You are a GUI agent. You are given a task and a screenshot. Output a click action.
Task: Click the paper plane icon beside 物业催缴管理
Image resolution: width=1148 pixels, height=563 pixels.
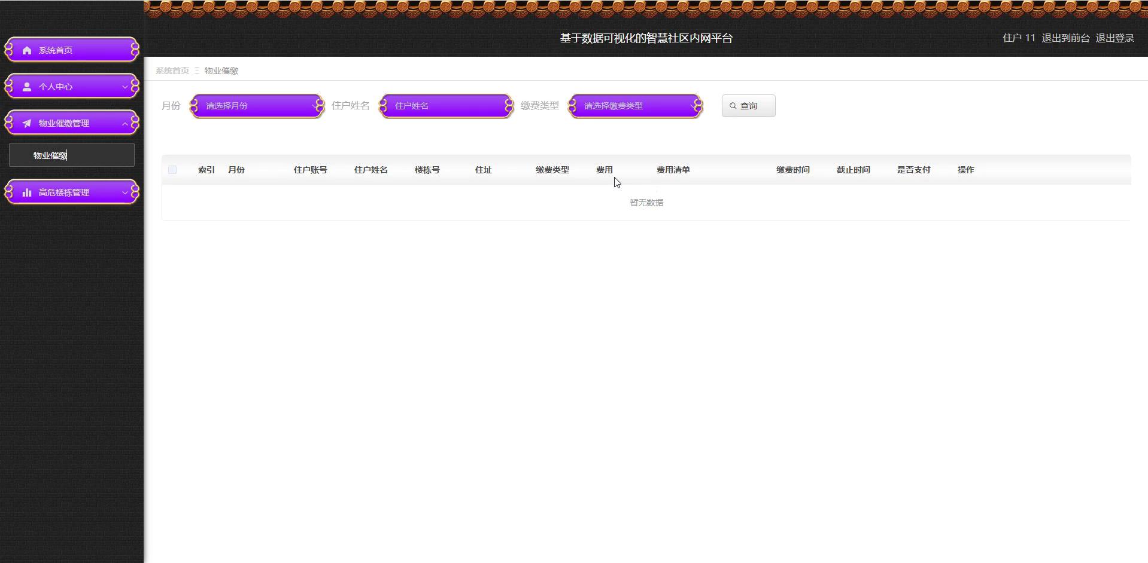click(x=27, y=123)
